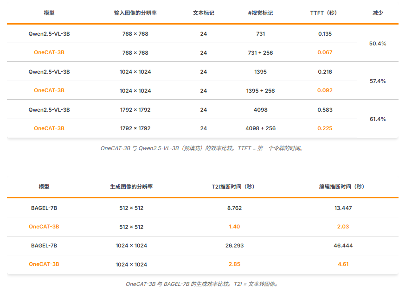399x291 pixels.
Task: Select 512 × 512 in the 1.40 row
Action: [x=131, y=227]
